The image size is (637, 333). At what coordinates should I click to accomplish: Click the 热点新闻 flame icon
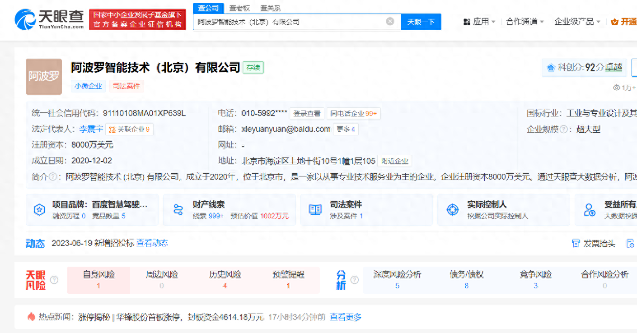click(31, 317)
